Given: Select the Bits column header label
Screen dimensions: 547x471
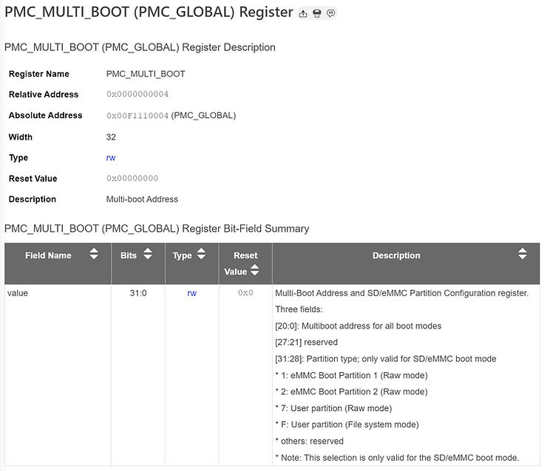Looking at the screenshot, I should point(129,255).
